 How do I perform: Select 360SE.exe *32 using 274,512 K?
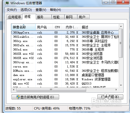[65, 58]
